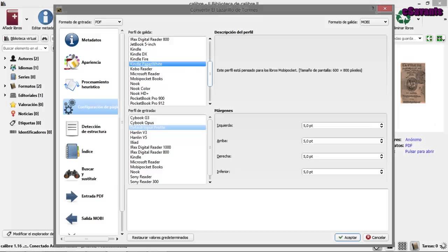Open the Buscar elemento en el combo box

pyautogui.click(x=25, y=48)
